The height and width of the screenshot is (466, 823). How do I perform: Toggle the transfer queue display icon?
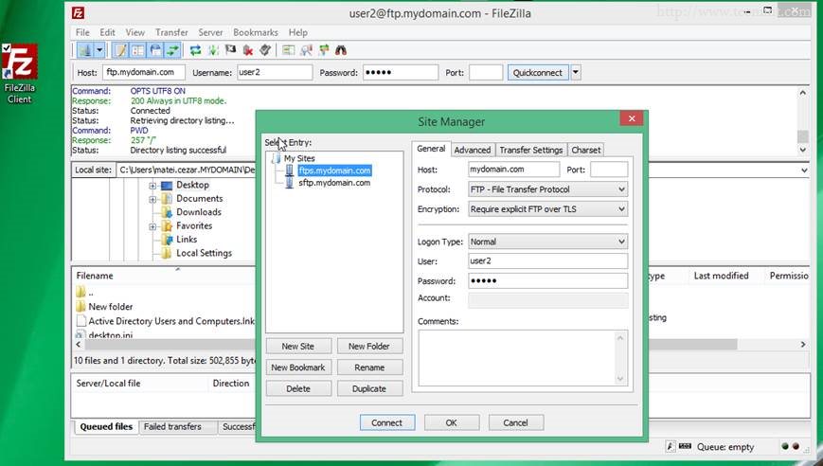pos(173,50)
